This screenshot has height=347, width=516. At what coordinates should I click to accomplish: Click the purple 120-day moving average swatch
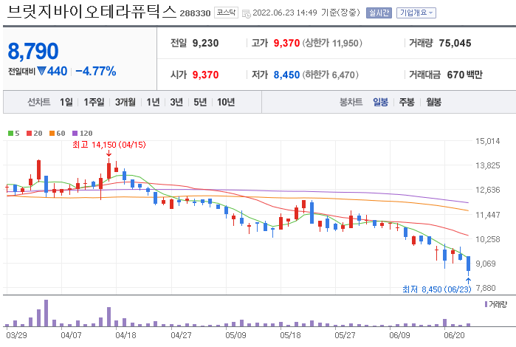click(75, 134)
